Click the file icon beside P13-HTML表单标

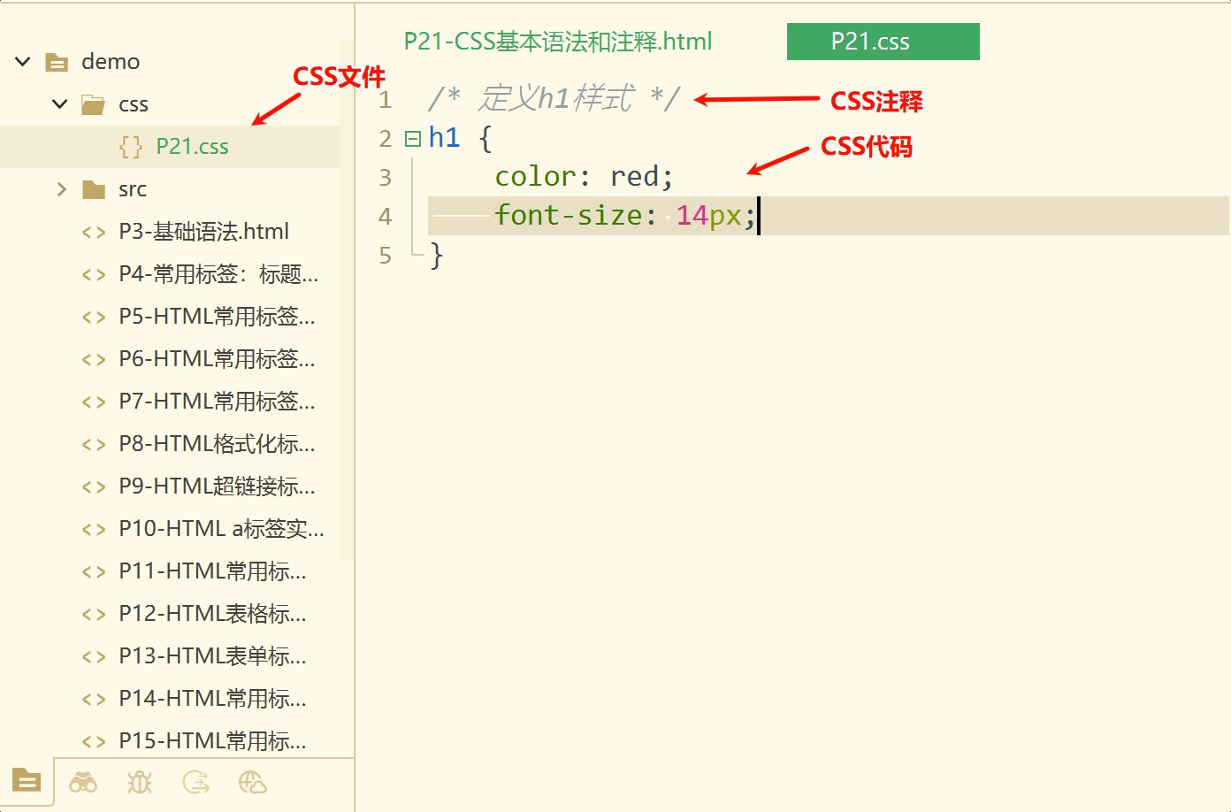[93, 656]
